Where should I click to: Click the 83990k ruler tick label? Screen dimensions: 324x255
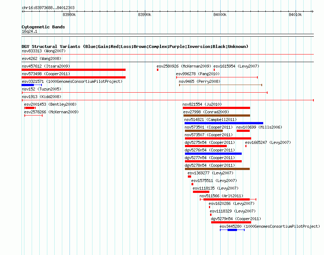point(145,15)
